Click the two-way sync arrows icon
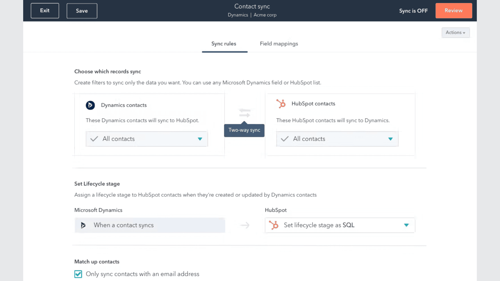 pos(245,113)
